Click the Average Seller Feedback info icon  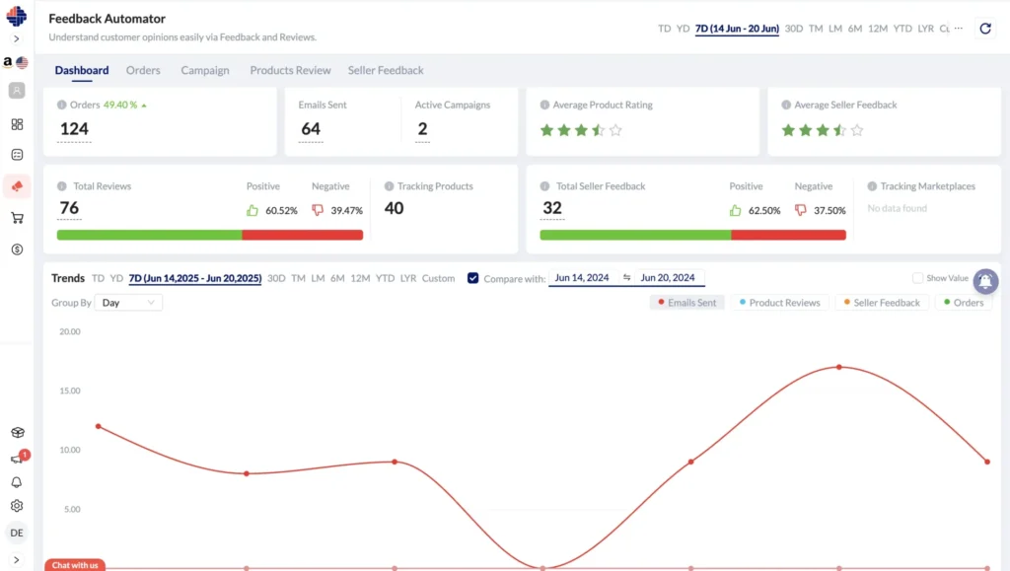[786, 105]
